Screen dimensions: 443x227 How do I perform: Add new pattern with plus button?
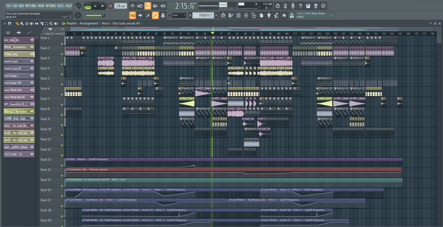216,15
